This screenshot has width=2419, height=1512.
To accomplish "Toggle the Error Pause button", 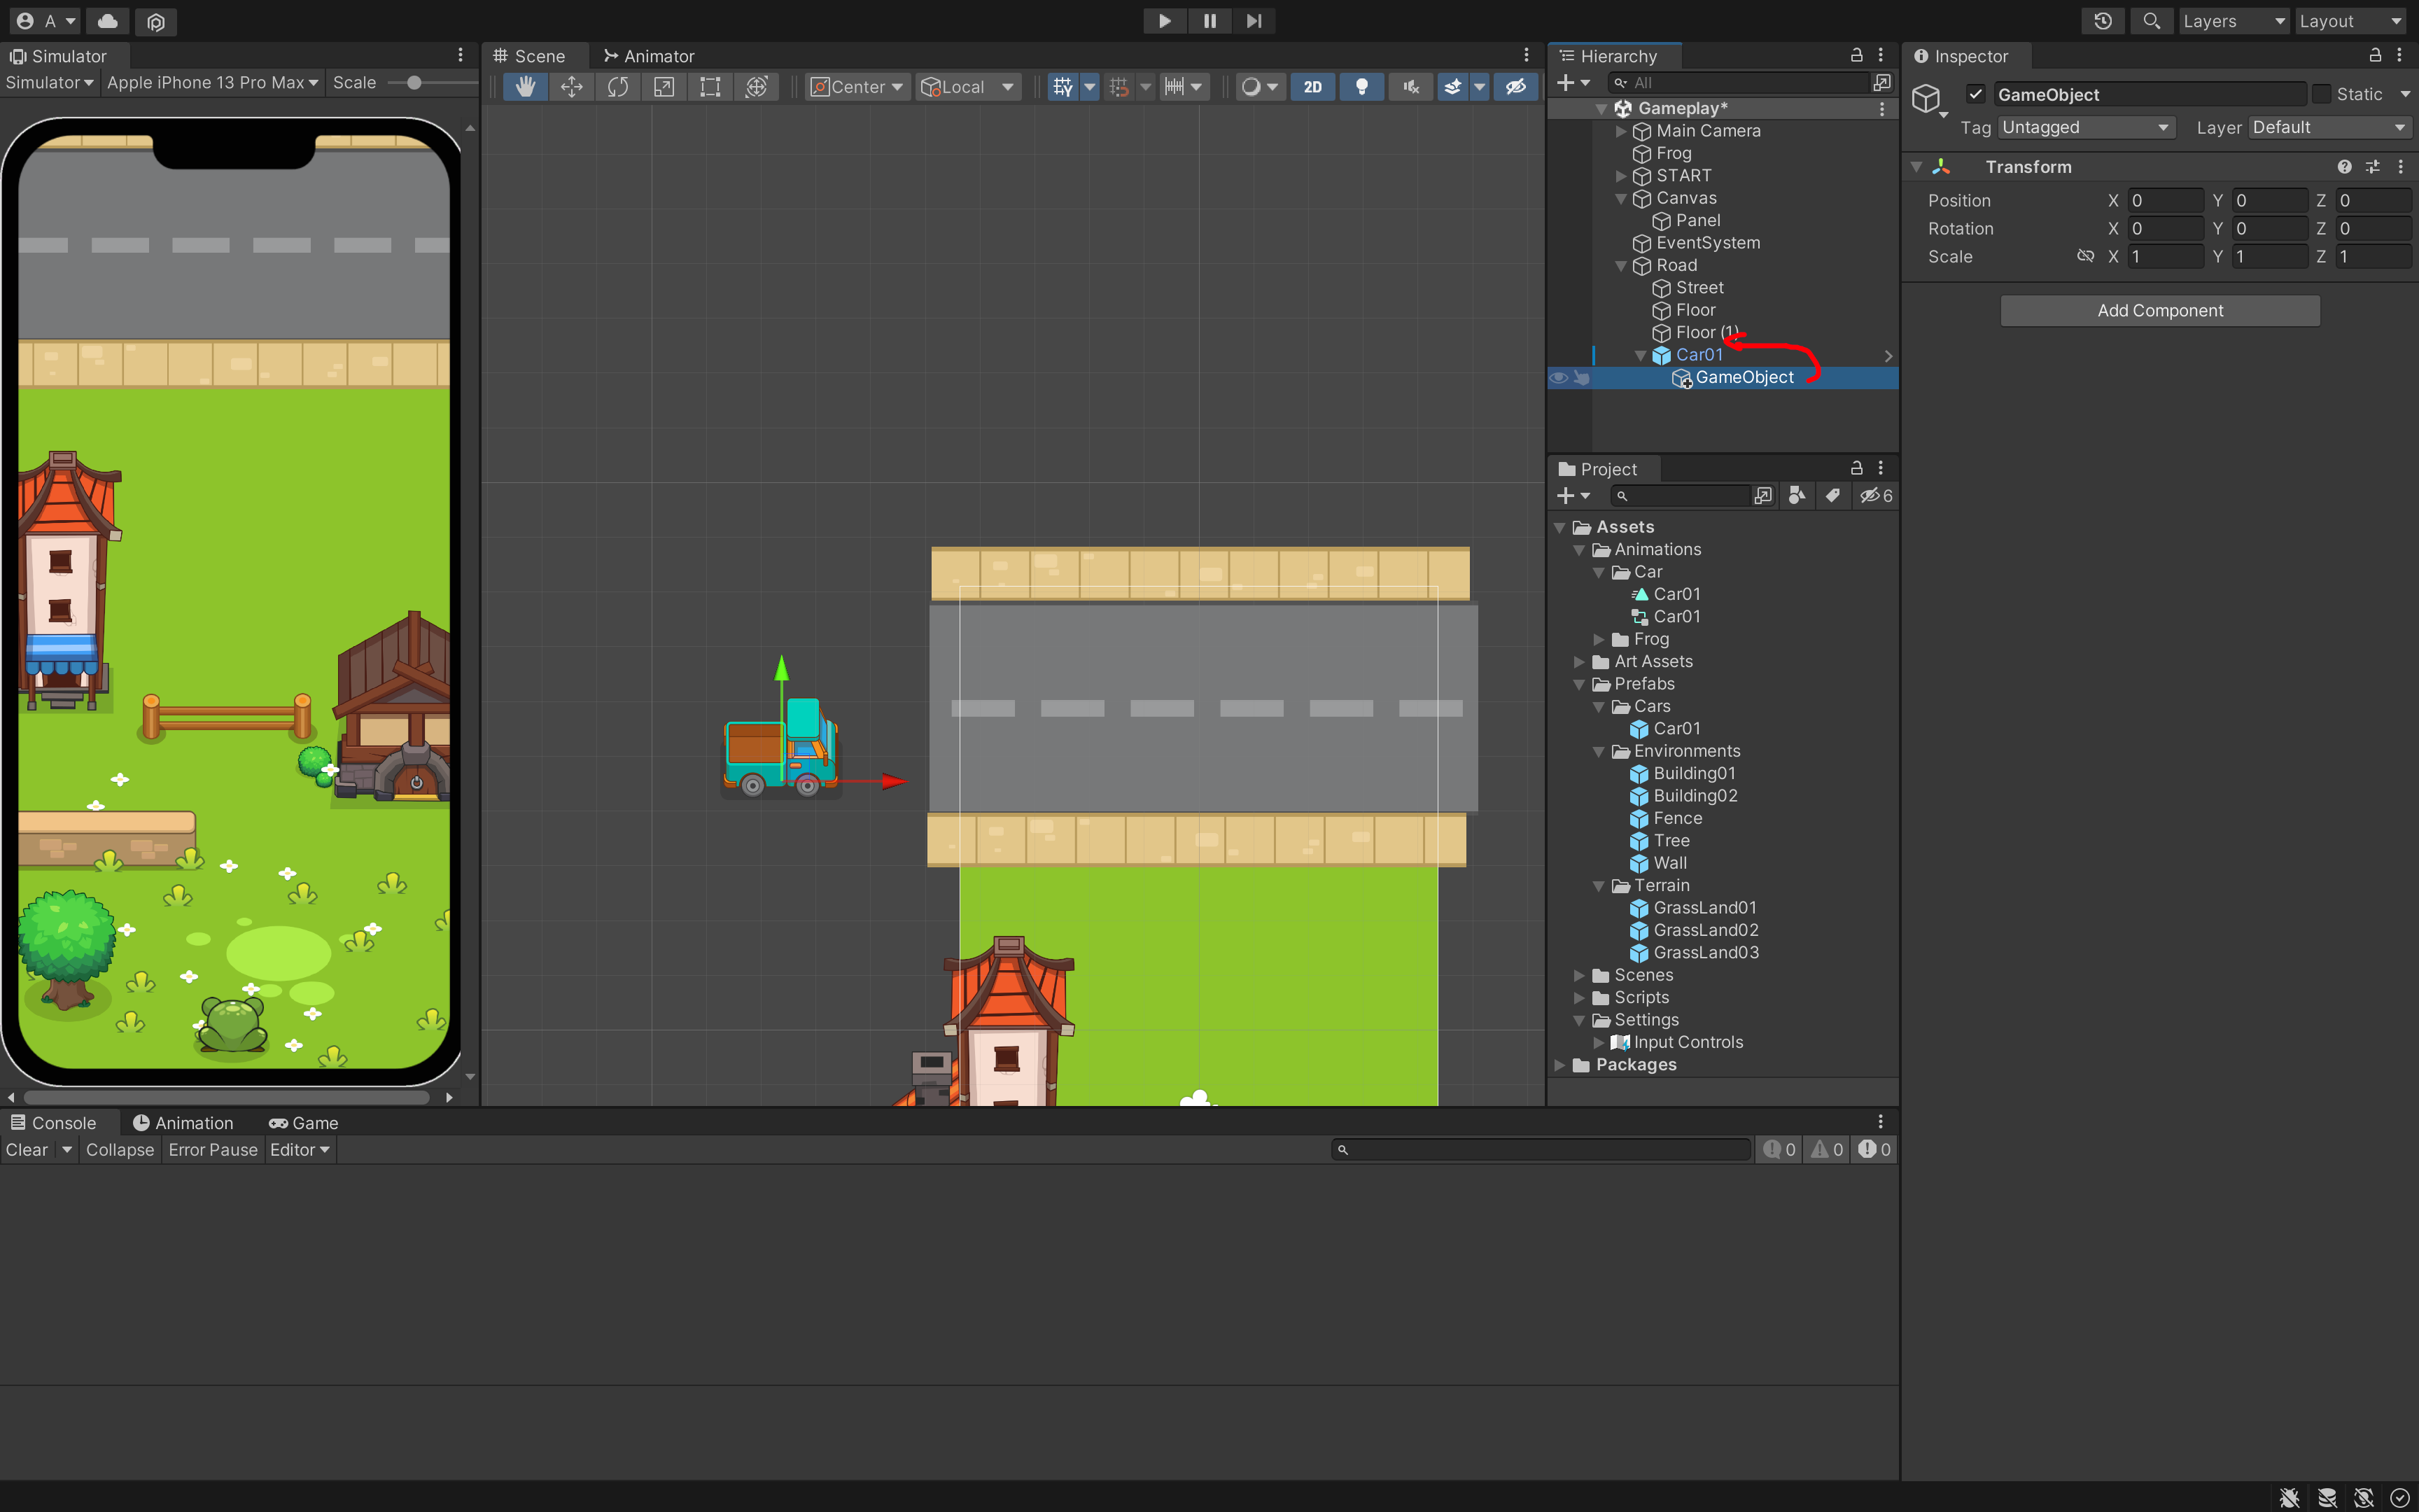I will click(213, 1150).
